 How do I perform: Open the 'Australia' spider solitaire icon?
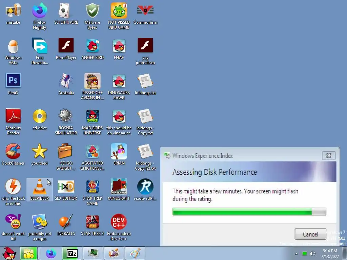(x=66, y=84)
